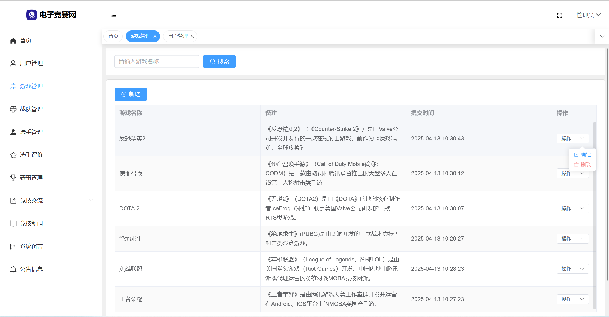Click the 搜索 button

pyautogui.click(x=219, y=61)
